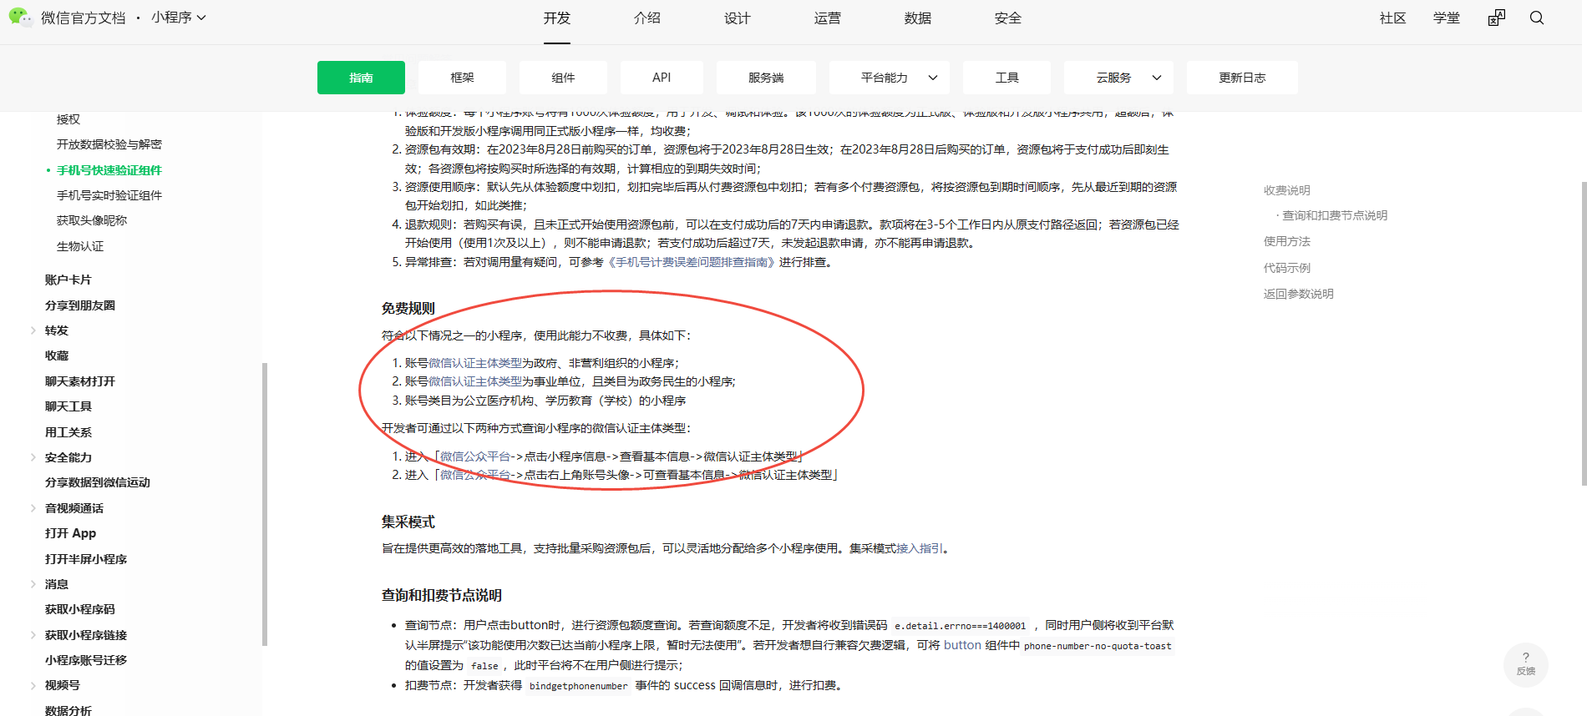Image resolution: width=1587 pixels, height=716 pixels.
Task: Select 手机号快速验证组件 in the sidebar
Action: pos(109,170)
